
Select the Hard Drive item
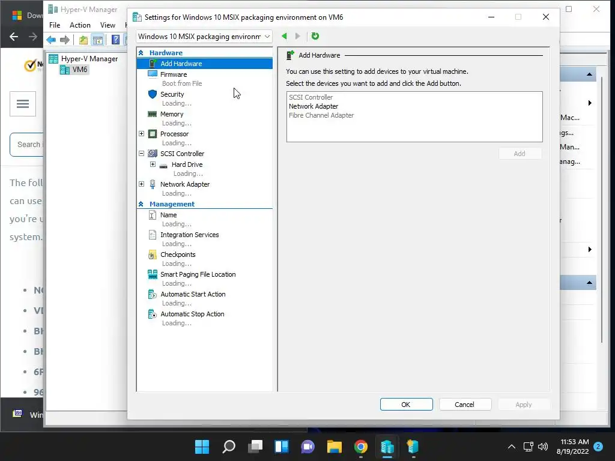(187, 164)
